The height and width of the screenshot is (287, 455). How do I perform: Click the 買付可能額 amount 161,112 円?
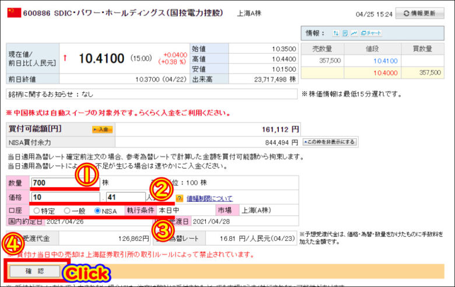[x=280, y=129]
